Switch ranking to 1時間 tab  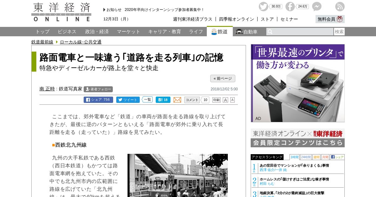[x=295, y=157]
